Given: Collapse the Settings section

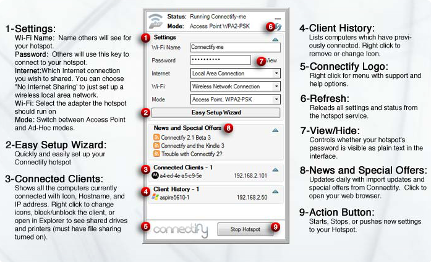Looking at the screenshot, I should coord(275,40).
